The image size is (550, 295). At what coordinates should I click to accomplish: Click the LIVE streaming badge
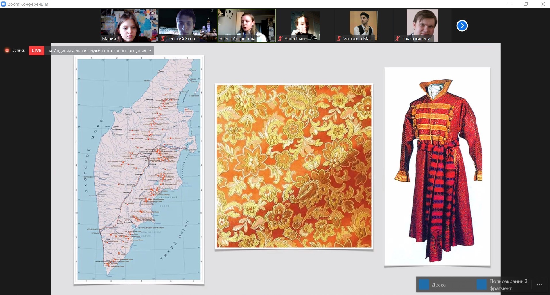[x=37, y=51]
